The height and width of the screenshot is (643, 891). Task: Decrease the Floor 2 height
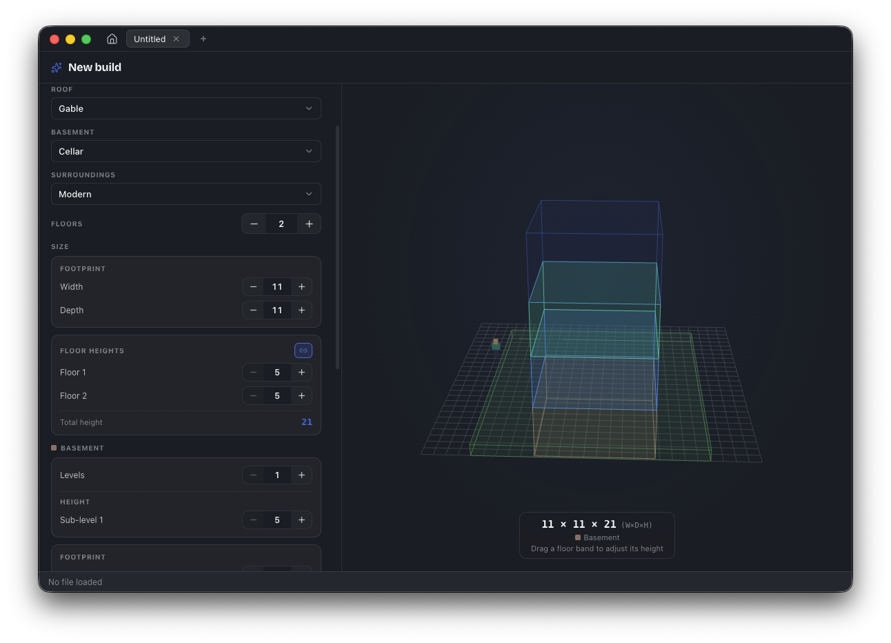253,396
